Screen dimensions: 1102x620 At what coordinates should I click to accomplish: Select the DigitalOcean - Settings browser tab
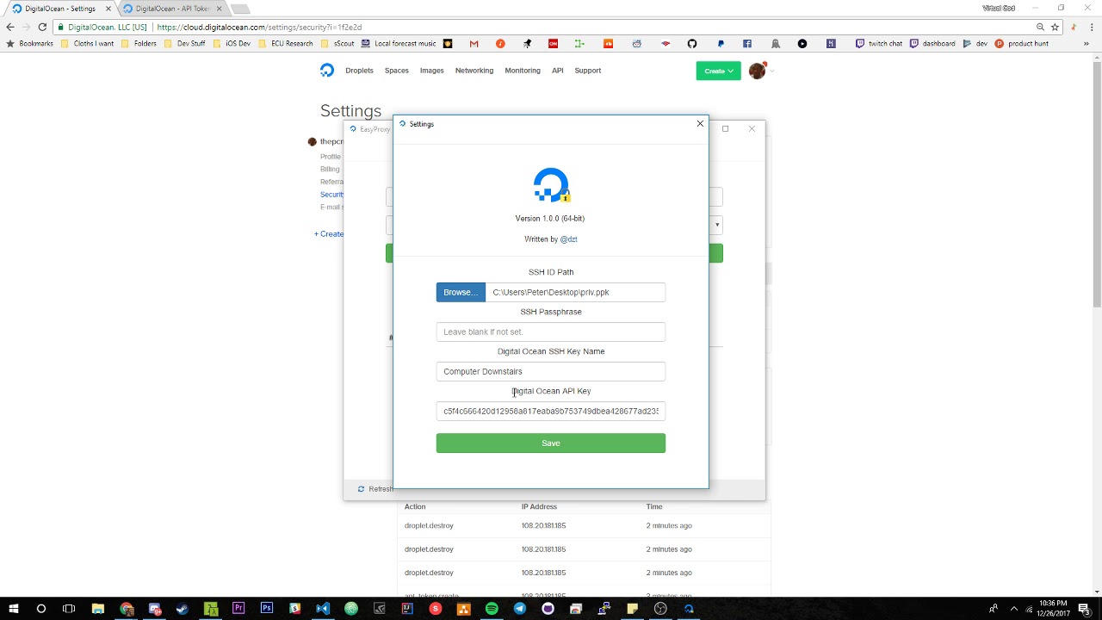click(59, 9)
